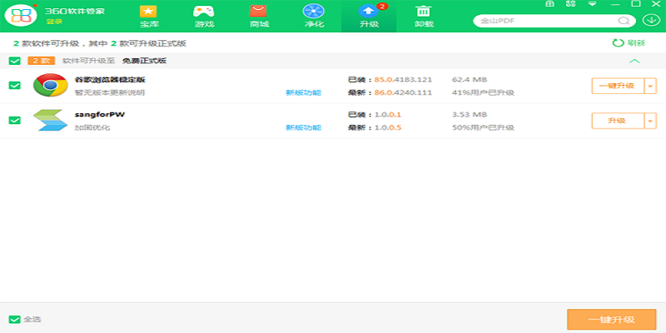Click the 360 software manager logo
Screen dimensions: 666x333
(x=20, y=16)
